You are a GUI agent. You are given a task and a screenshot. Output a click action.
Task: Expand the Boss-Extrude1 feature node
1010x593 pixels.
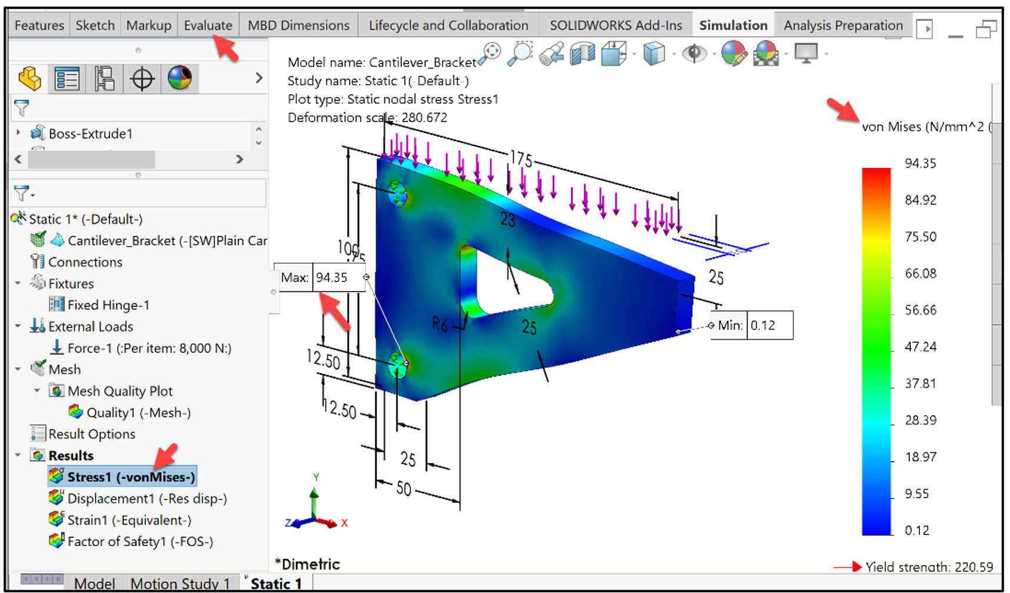point(18,133)
